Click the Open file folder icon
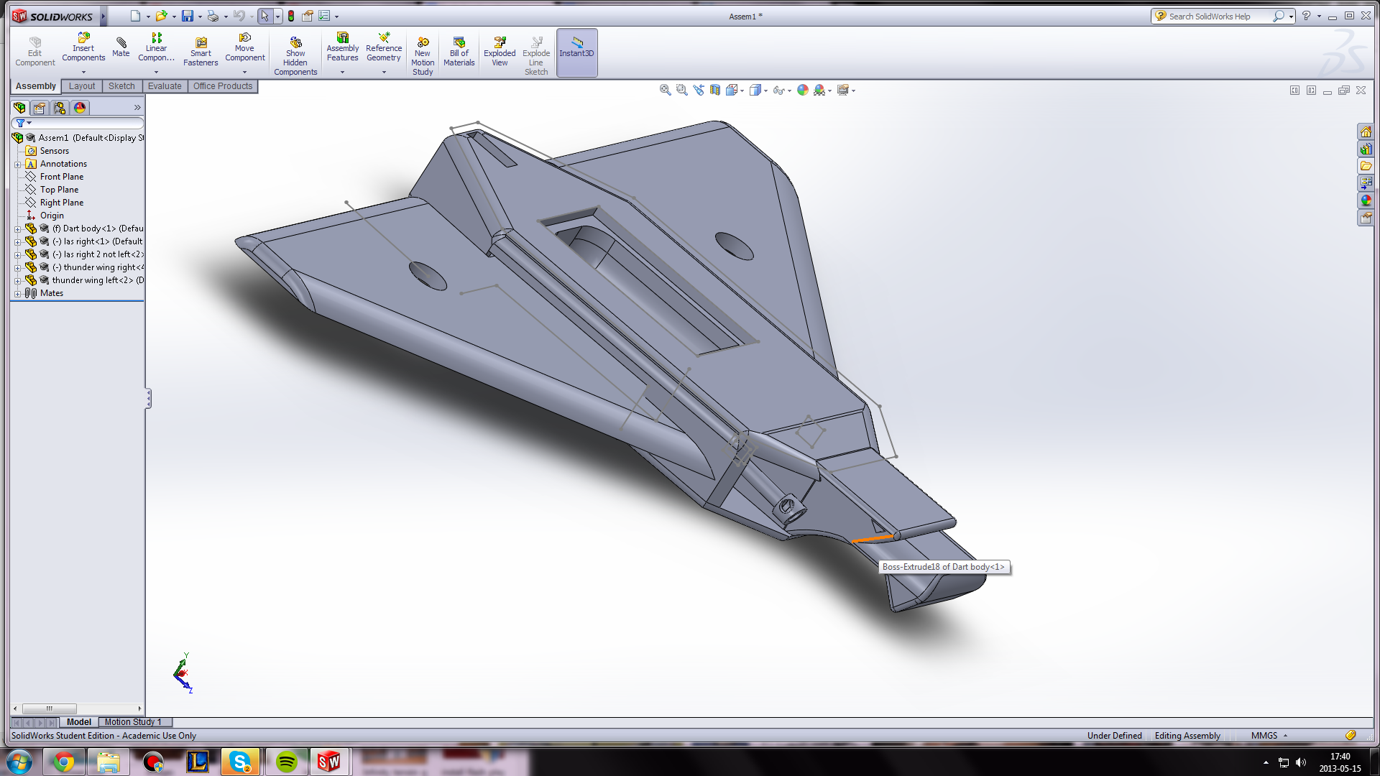This screenshot has width=1380, height=776. pos(161,16)
